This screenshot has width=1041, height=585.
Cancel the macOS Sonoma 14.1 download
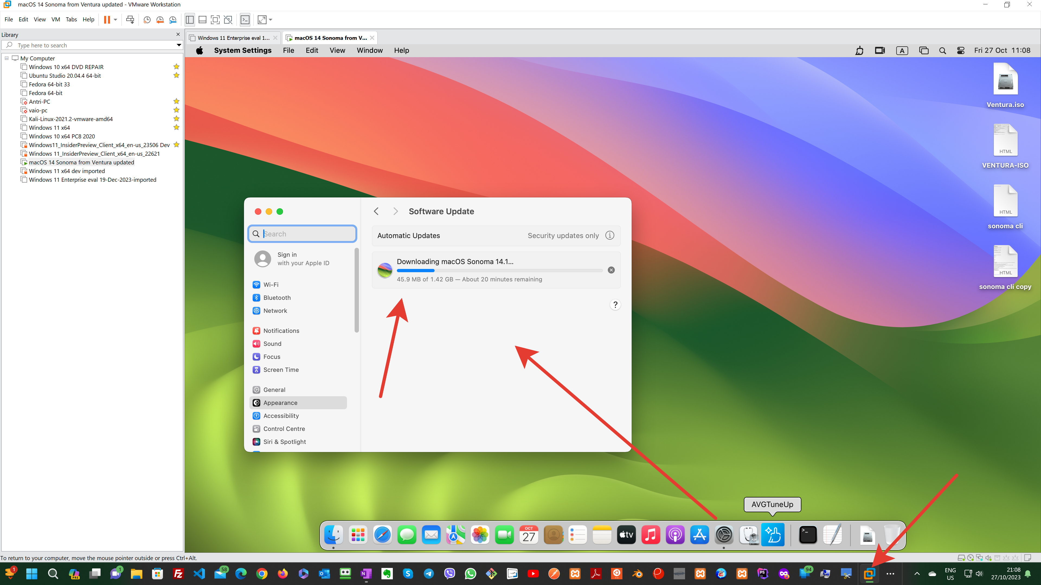pos(611,270)
